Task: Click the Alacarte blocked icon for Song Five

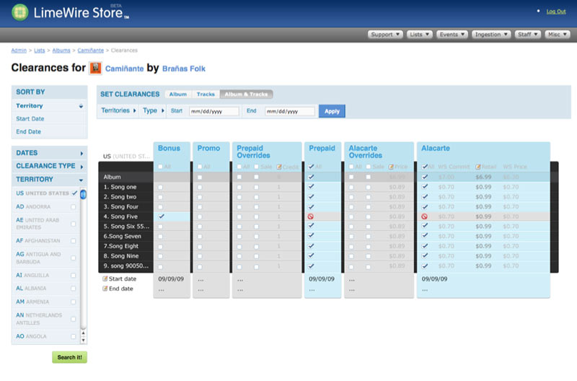Action: [x=425, y=216]
